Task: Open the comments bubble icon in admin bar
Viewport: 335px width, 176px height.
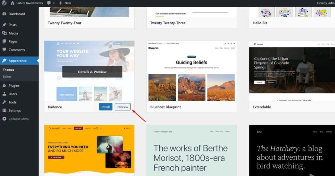Action: [x=49, y=3]
